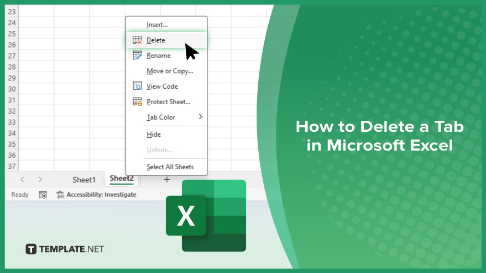486x273 pixels.
Task: Click the accessibility checker person icon
Action: pyautogui.click(x=60, y=195)
